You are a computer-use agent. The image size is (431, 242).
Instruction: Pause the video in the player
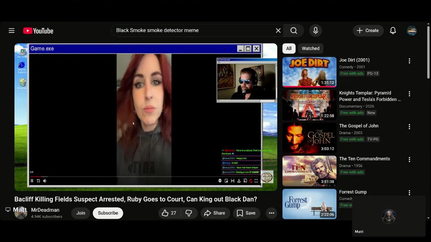click(x=32, y=181)
